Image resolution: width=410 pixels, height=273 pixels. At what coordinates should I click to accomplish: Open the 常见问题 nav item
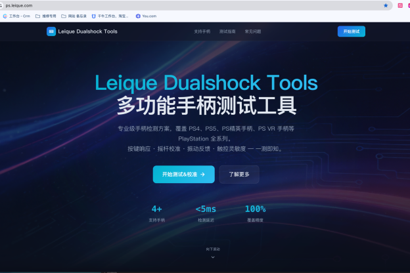point(253,31)
